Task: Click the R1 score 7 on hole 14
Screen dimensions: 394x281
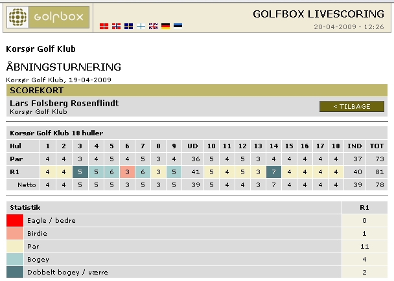Action: pos(273,172)
